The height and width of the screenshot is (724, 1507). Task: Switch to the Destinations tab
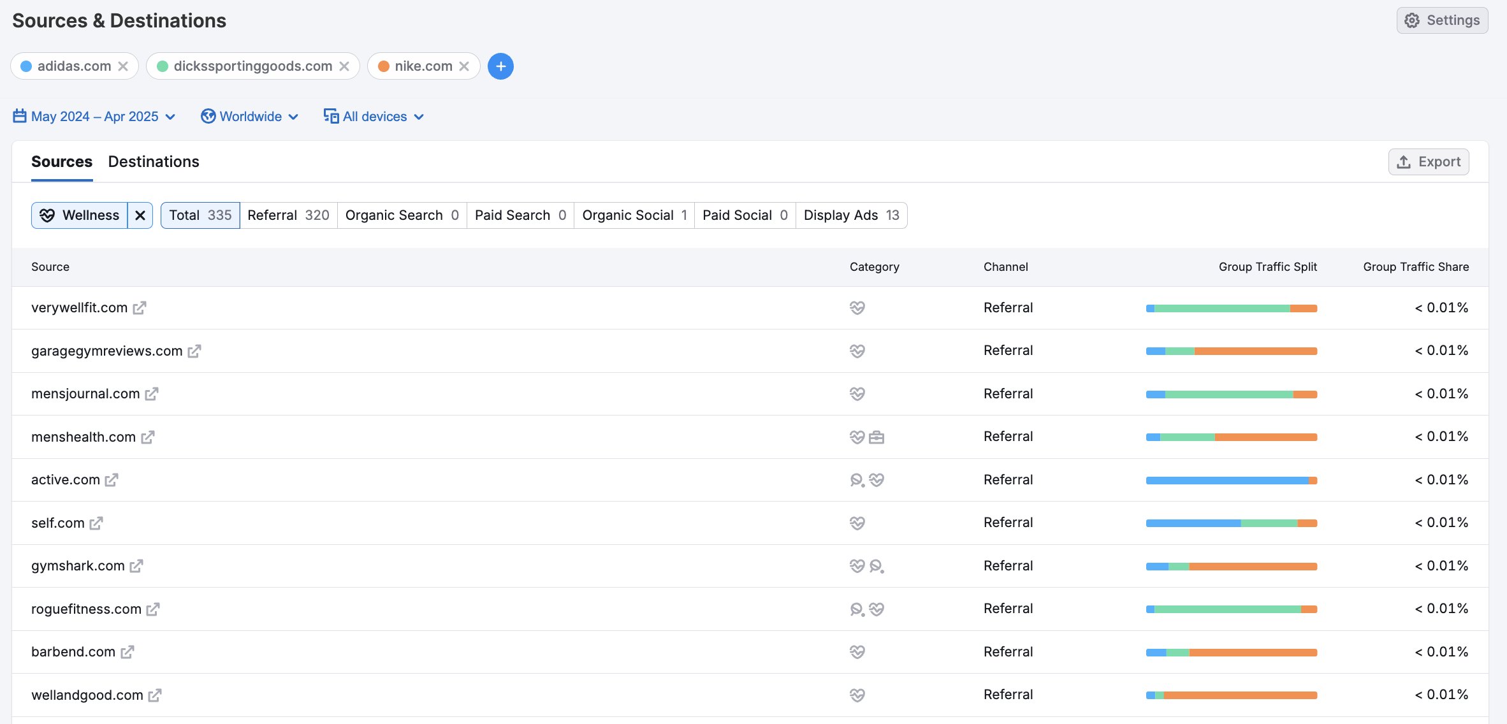154,162
